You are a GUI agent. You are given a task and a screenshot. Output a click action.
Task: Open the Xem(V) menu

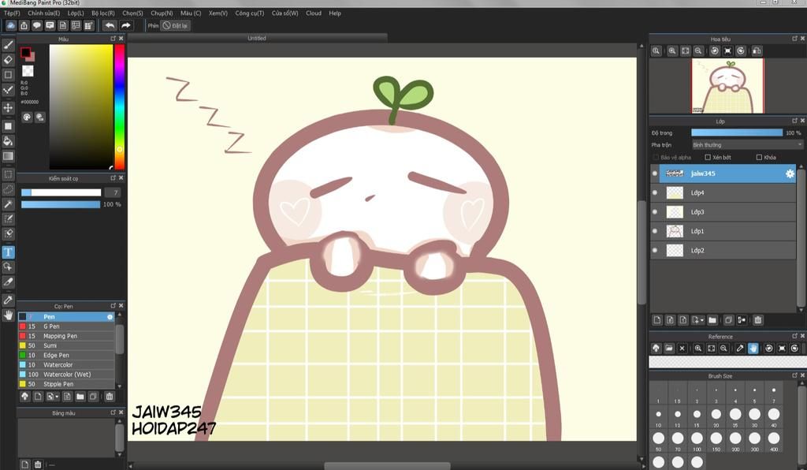click(218, 13)
